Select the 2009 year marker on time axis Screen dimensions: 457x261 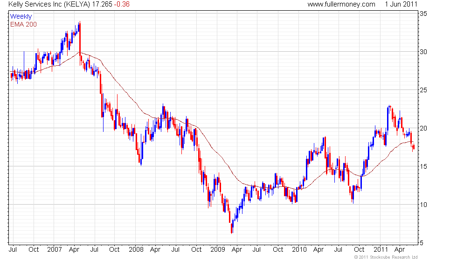click(217, 249)
